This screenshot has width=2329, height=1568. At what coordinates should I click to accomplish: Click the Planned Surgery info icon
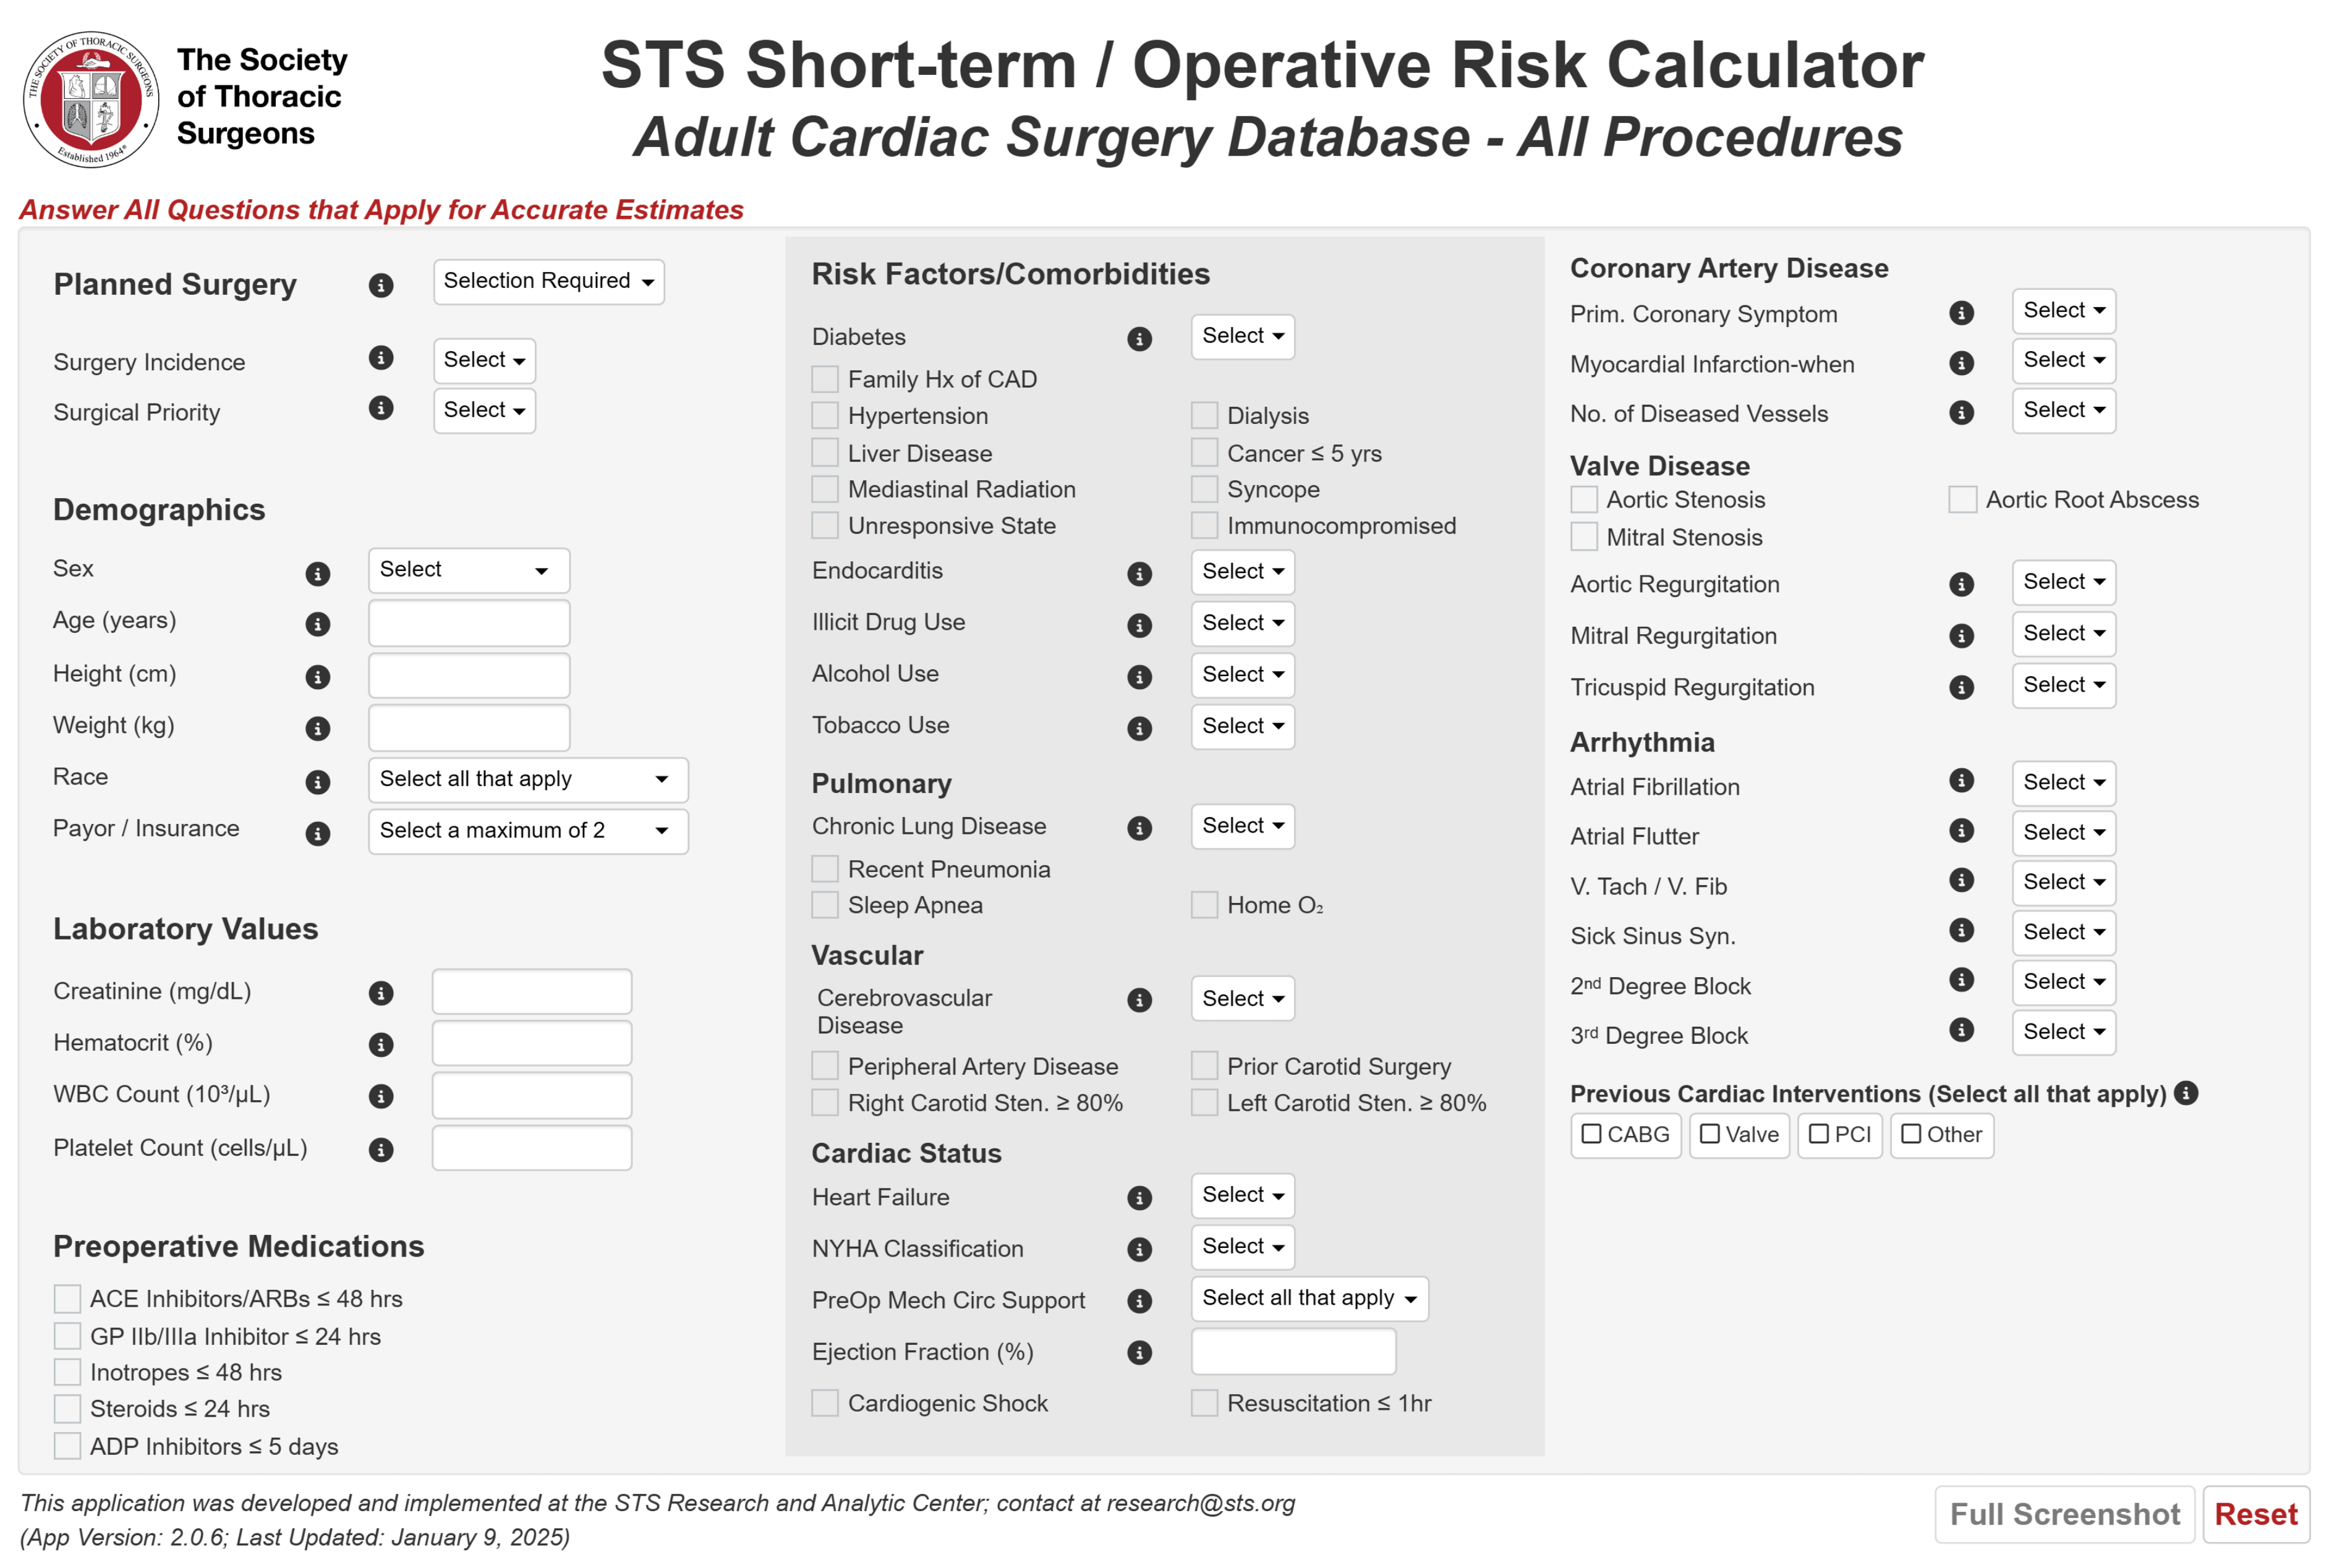click(x=380, y=285)
